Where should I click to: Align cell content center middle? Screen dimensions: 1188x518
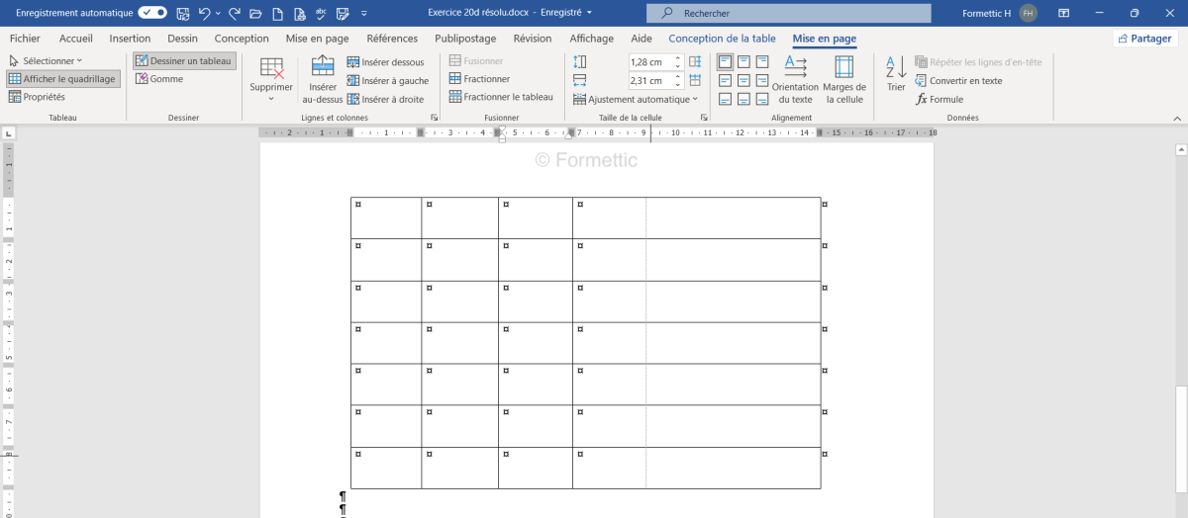743,80
